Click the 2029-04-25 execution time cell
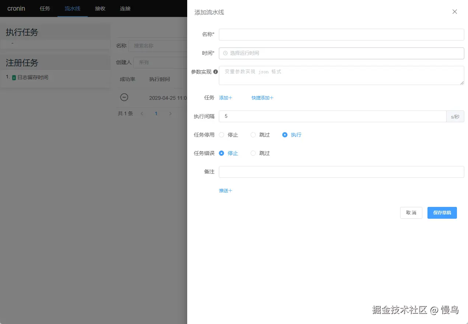This screenshot has height=324, width=468. click(x=168, y=98)
